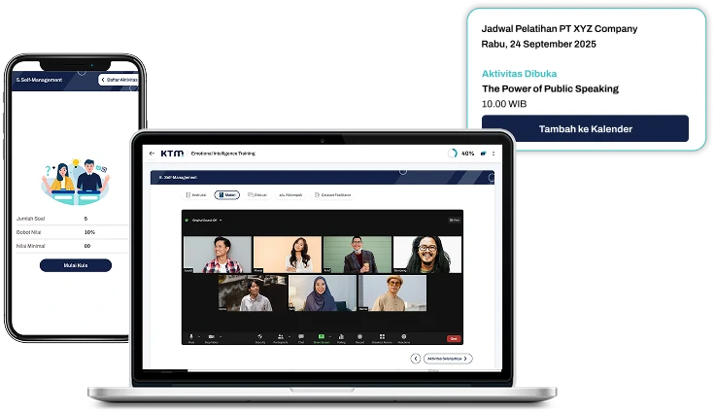Select the Kelompok tab

[290, 194]
